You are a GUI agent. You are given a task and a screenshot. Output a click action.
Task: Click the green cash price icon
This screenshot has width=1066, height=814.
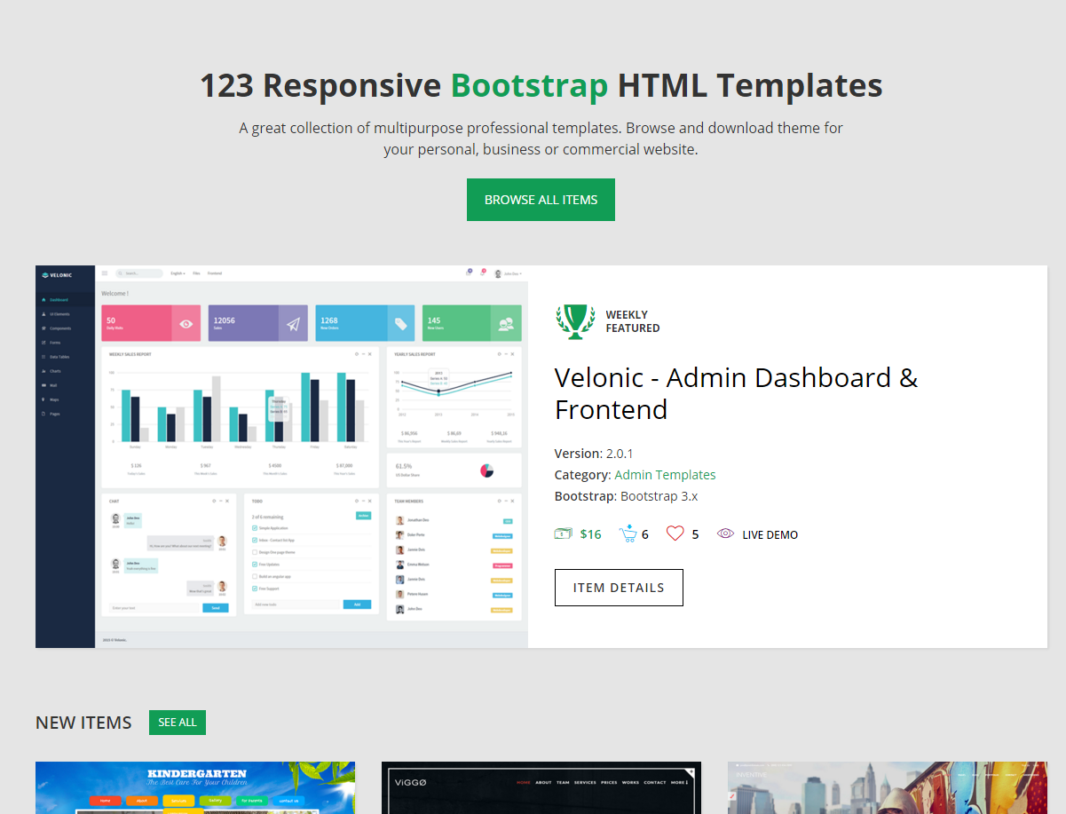tap(563, 534)
